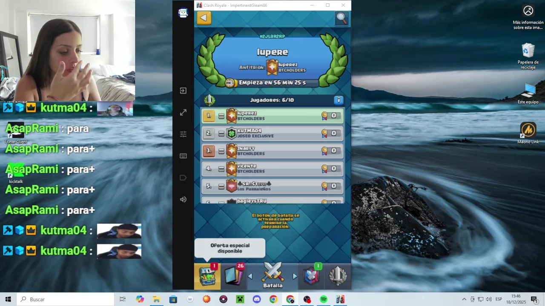The width and height of the screenshot is (545, 306).
Task: Click the taskbar Buscar search box
Action: click(x=66, y=299)
